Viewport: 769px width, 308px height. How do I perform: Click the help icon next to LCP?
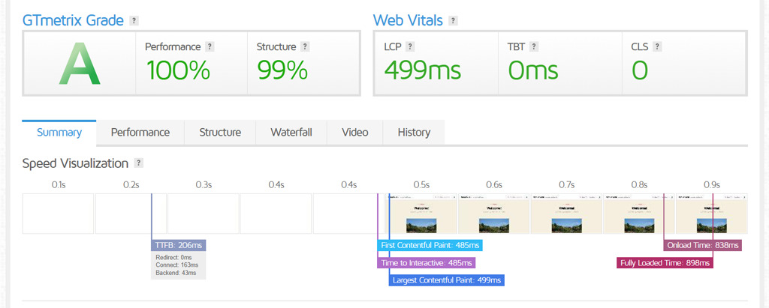[x=411, y=46]
